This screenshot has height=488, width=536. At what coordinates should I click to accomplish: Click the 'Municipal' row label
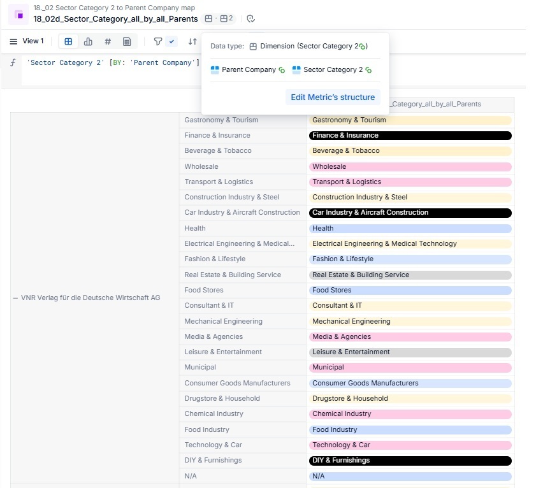click(200, 368)
